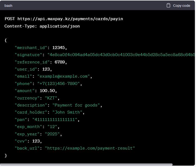Click the long signature hash string
196x167 pixels.
click(121, 55)
